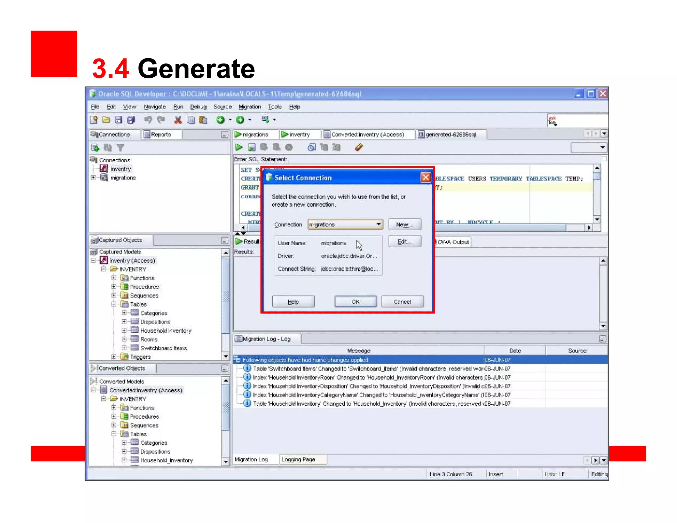The width and height of the screenshot is (677, 523).
Task: Select the inventry connection in tree
Action: pos(120,169)
